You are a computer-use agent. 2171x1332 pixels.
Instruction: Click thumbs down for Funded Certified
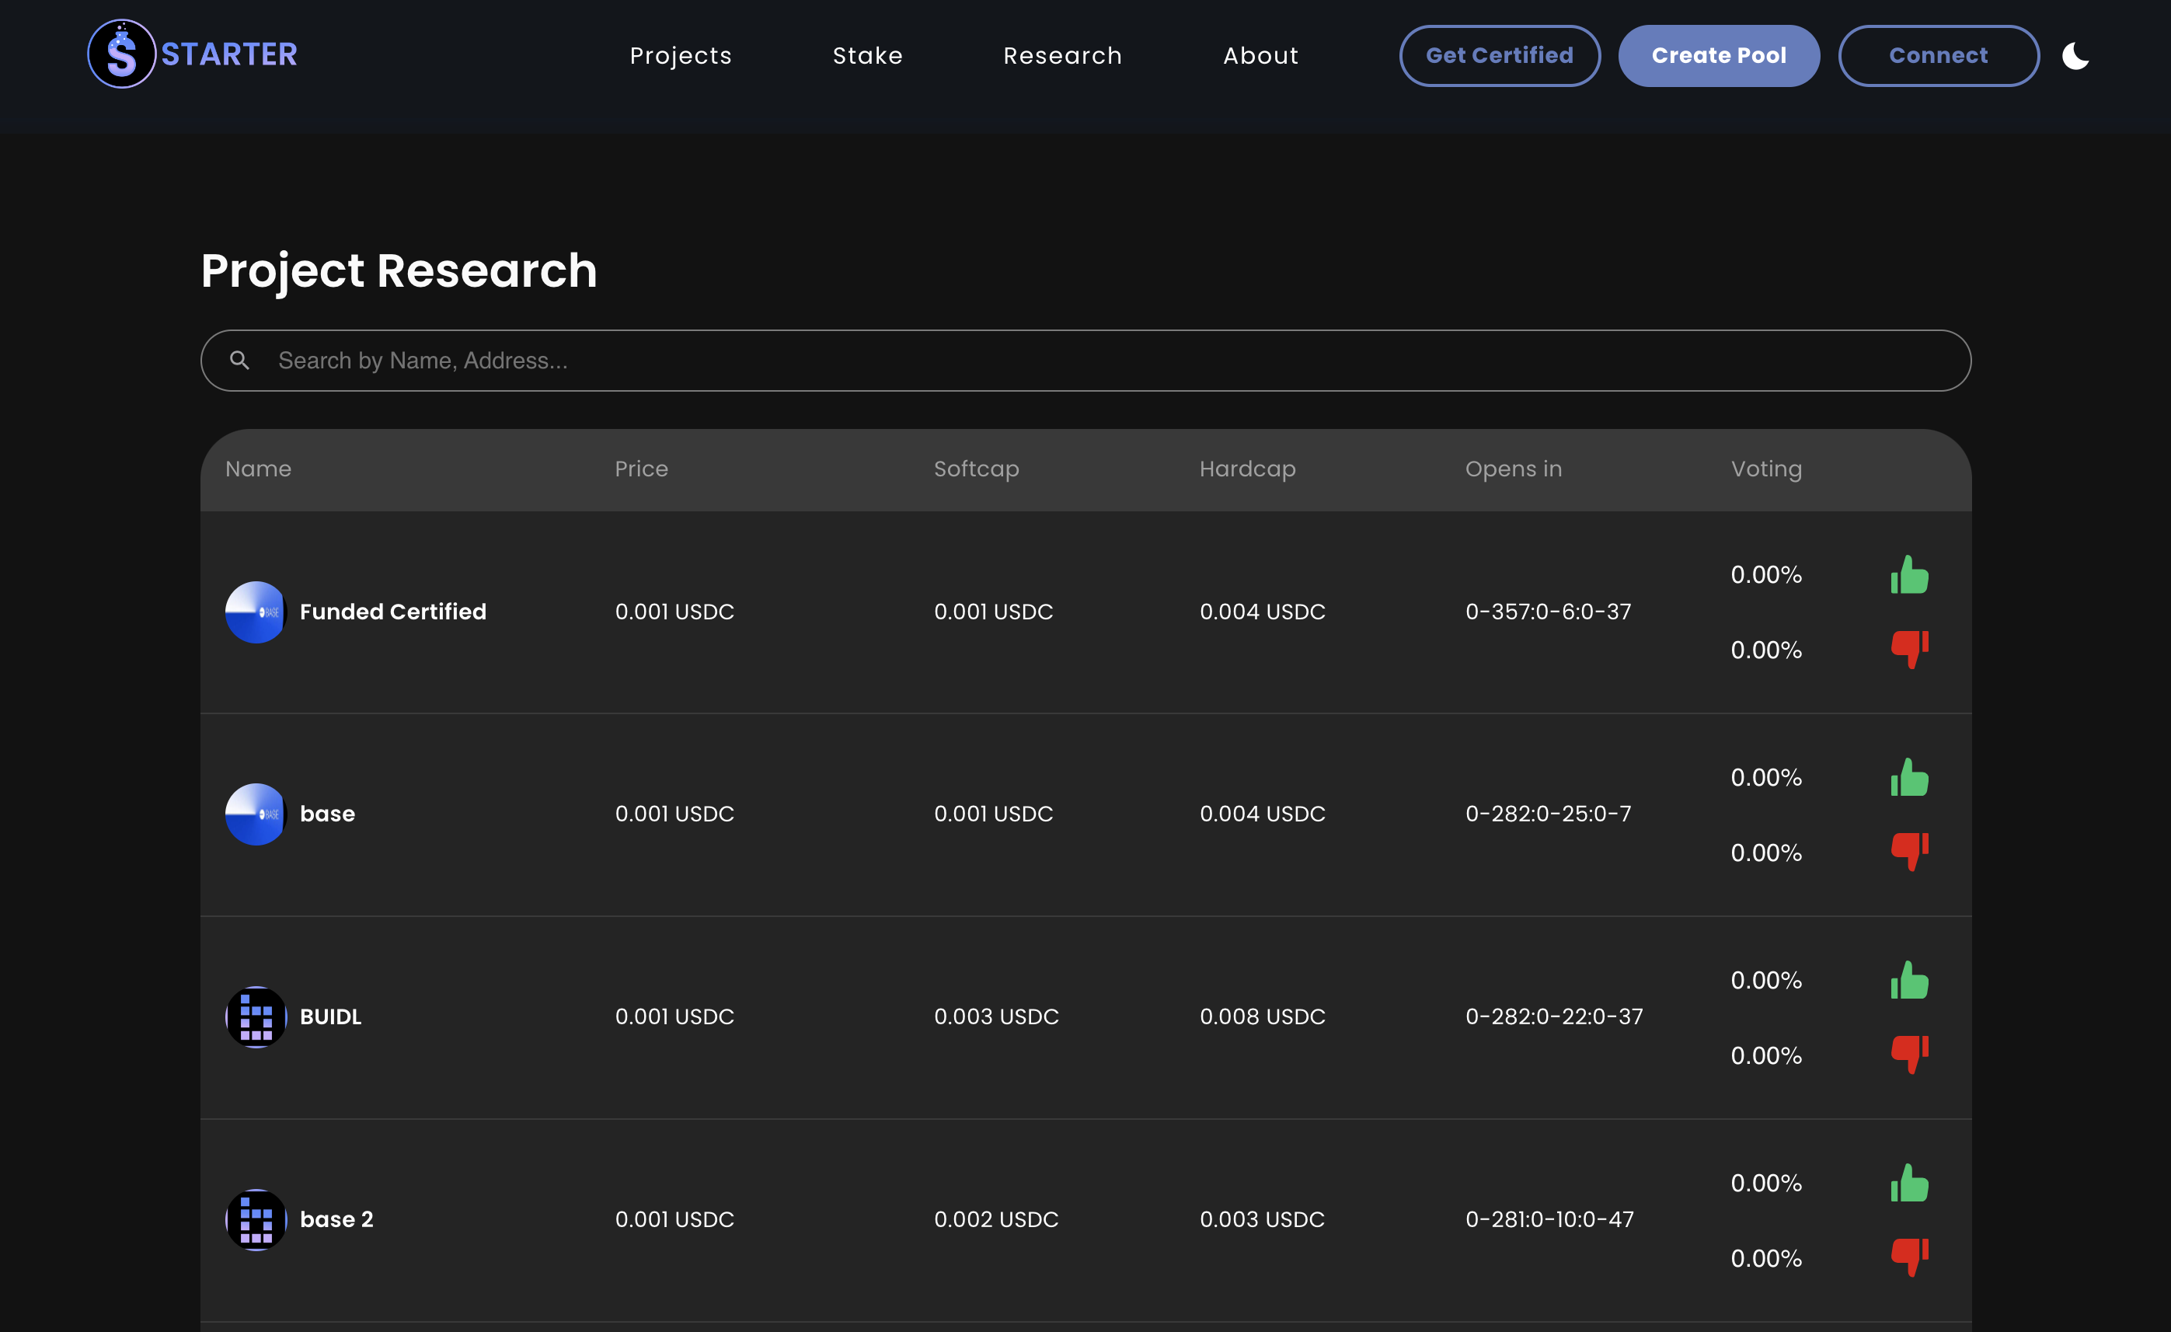pos(1909,649)
